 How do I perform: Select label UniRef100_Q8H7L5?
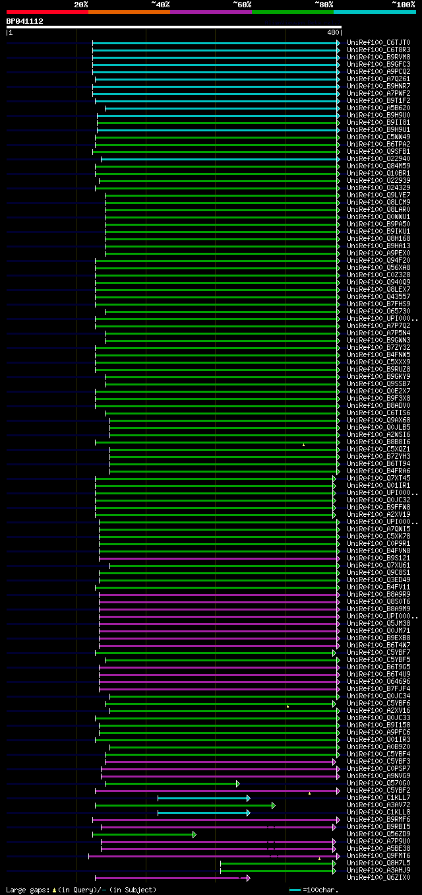pos(378,863)
